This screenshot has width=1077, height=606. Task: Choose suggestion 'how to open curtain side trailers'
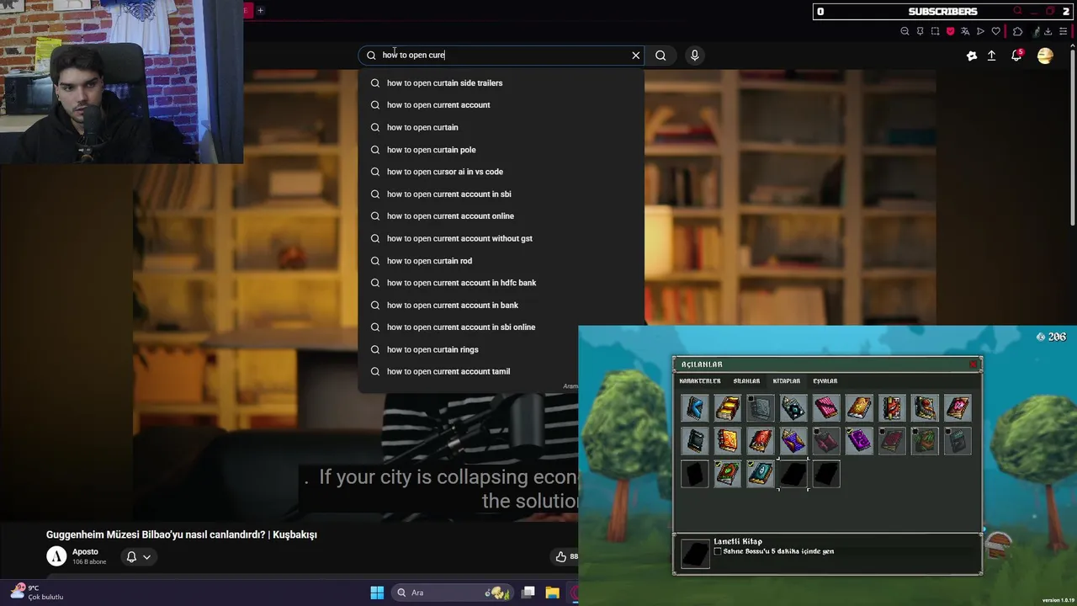tap(501, 83)
